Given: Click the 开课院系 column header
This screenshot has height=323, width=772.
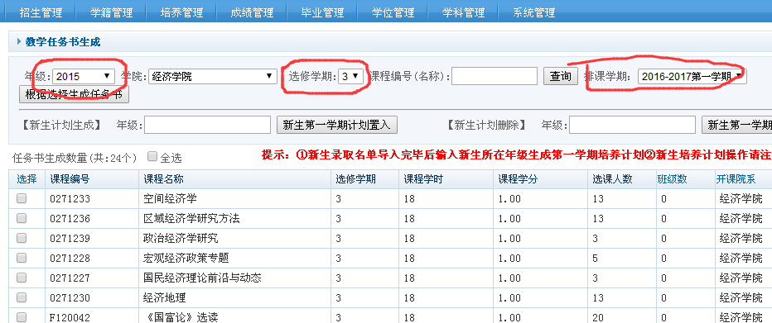Looking at the screenshot, I should pos(736,179).
